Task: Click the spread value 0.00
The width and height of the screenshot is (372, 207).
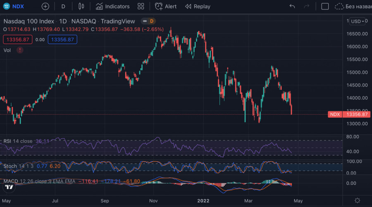Action: (40, 40)
